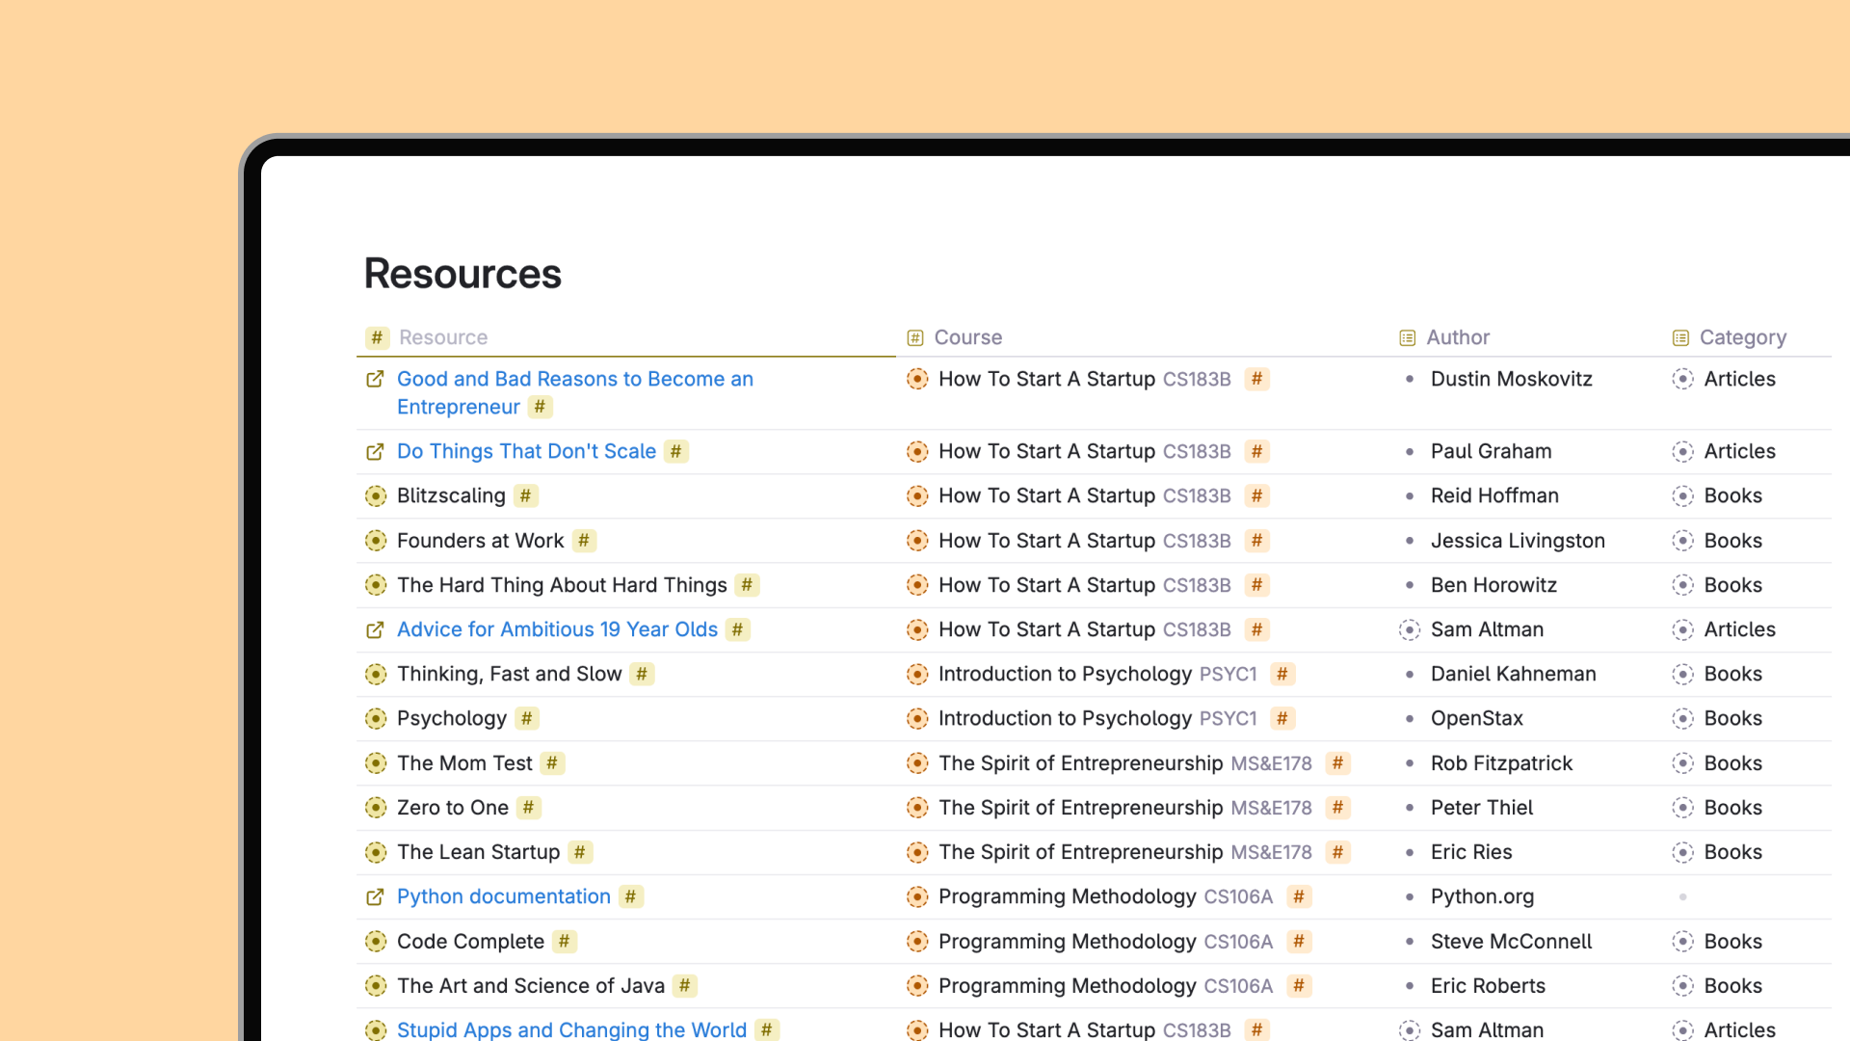Viewport: 1850px width, 1041px height.
Task: Open the Advice for Ambitious 19 Year Olds link
Action: [557, 630]
